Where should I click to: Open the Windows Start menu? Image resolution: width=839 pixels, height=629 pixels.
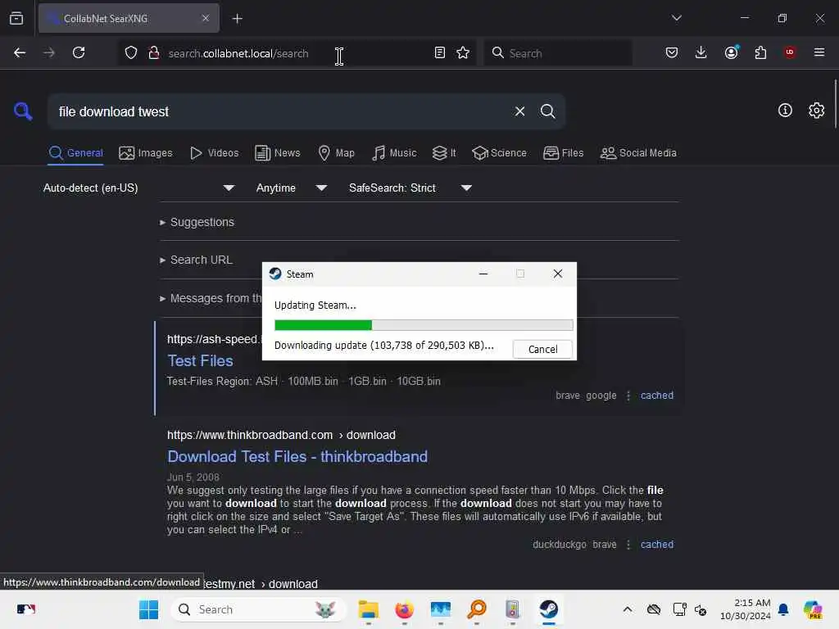(148, 609)
